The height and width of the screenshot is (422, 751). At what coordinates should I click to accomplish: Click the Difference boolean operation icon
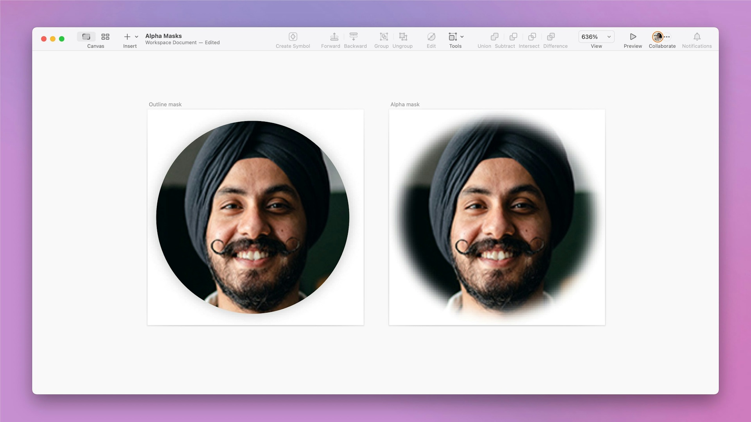pos(552,37)
